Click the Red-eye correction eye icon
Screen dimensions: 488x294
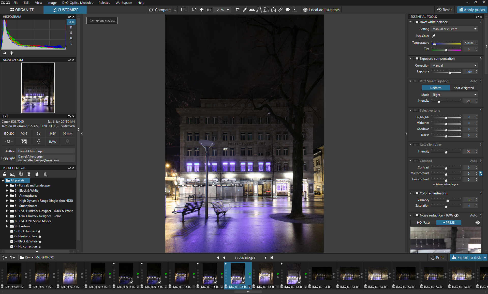288,10
